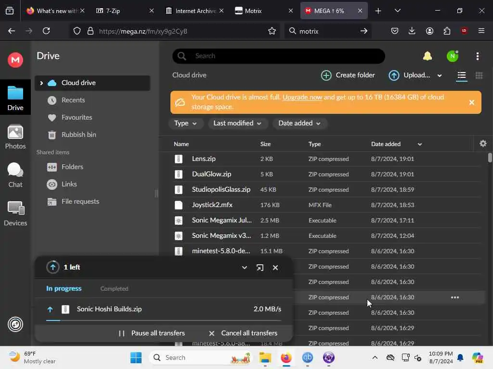The width and height of the screenshot is (493, 369).
Task: Click the Upgrade now link
Action: pos(302,97)
